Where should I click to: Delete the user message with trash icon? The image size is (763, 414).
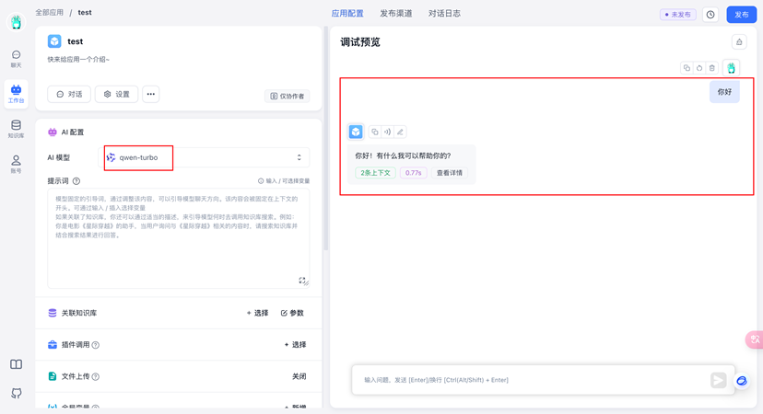click(x=711, y=68)
